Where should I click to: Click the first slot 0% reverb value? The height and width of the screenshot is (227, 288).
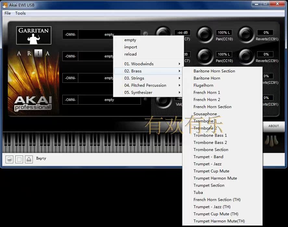(265, 32)
